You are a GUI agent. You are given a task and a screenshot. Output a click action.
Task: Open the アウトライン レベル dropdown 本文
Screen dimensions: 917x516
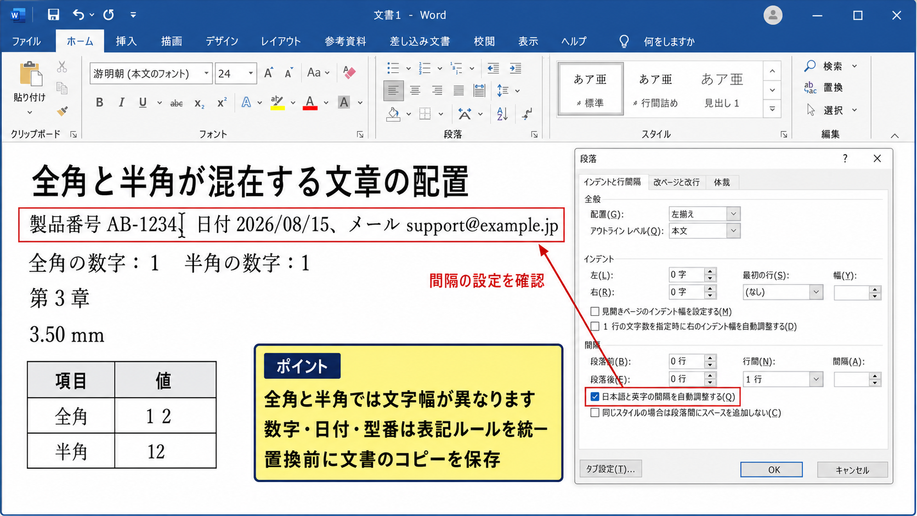point(733,231)
